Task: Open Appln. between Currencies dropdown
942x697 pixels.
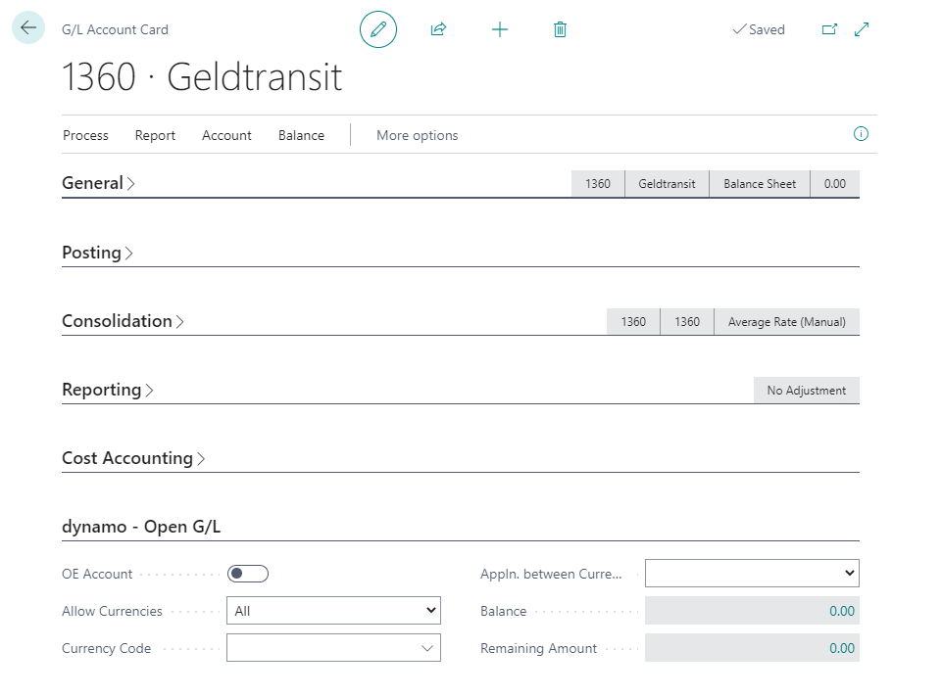Action: click(x=751, y=574)
